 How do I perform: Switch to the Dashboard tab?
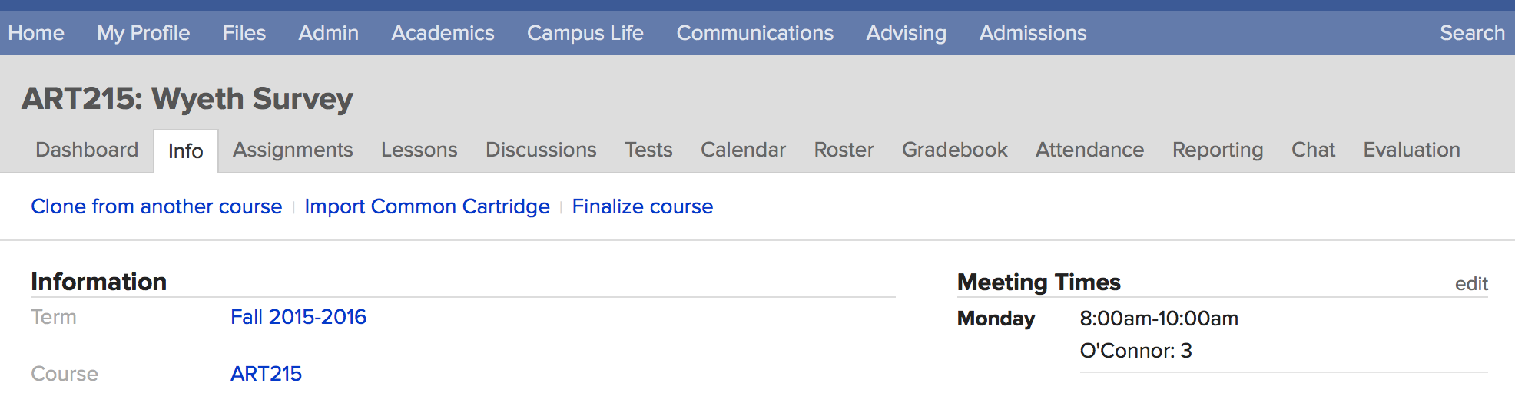click(x=87, y=150)
